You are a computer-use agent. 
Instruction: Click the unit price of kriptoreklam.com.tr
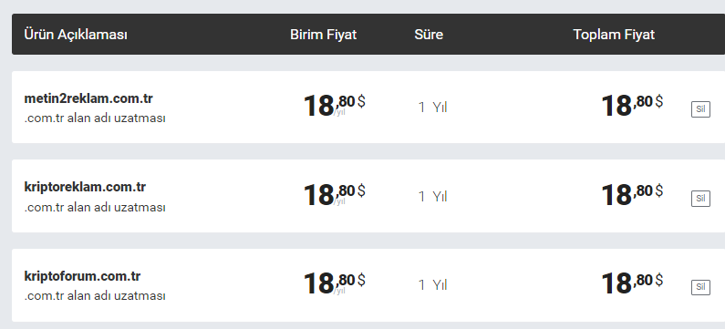coord(335,194)
